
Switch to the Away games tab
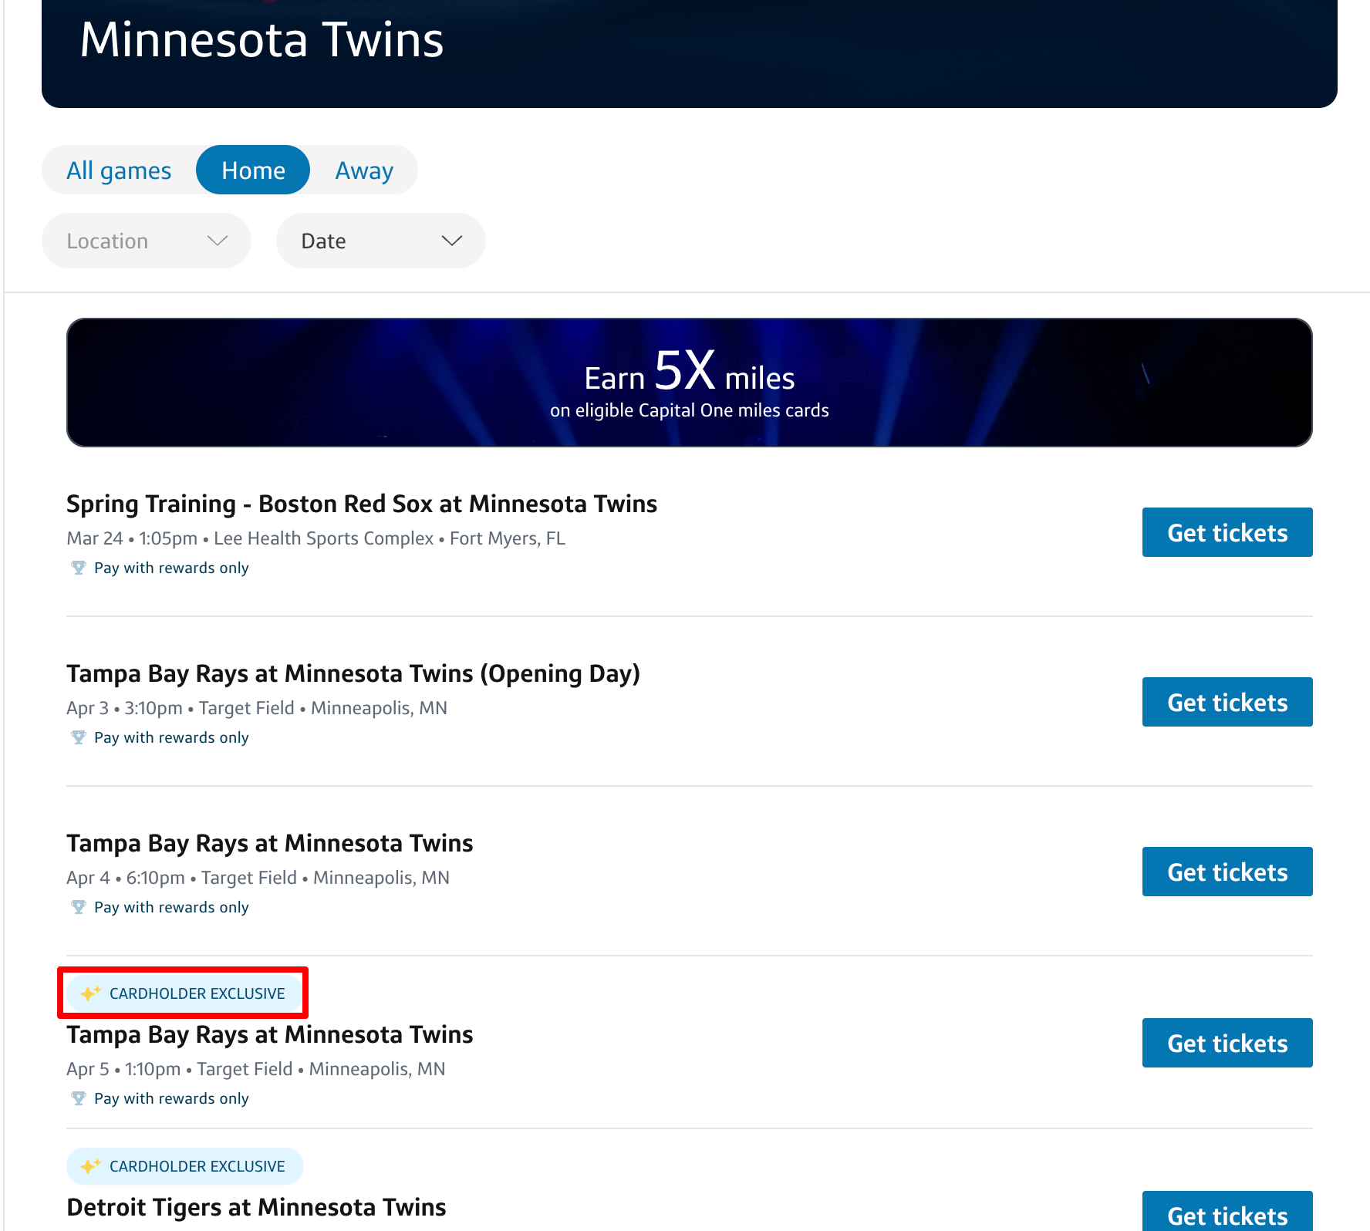364,170
